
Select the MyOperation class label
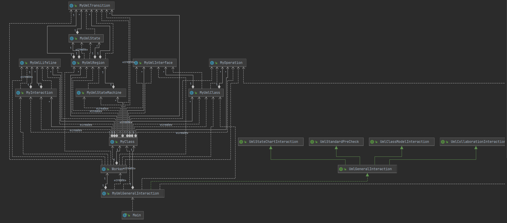[231, 63]
